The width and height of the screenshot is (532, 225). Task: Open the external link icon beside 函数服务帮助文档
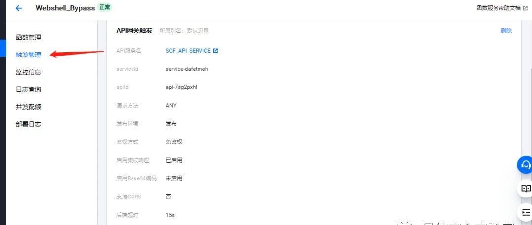(525, 8)
